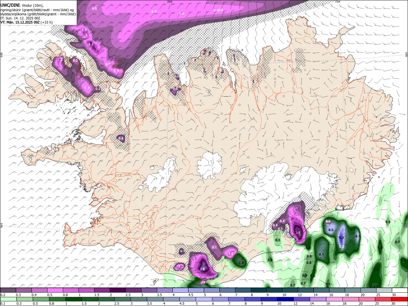Click the 30 white snow scale swatch

click(400, 290)
